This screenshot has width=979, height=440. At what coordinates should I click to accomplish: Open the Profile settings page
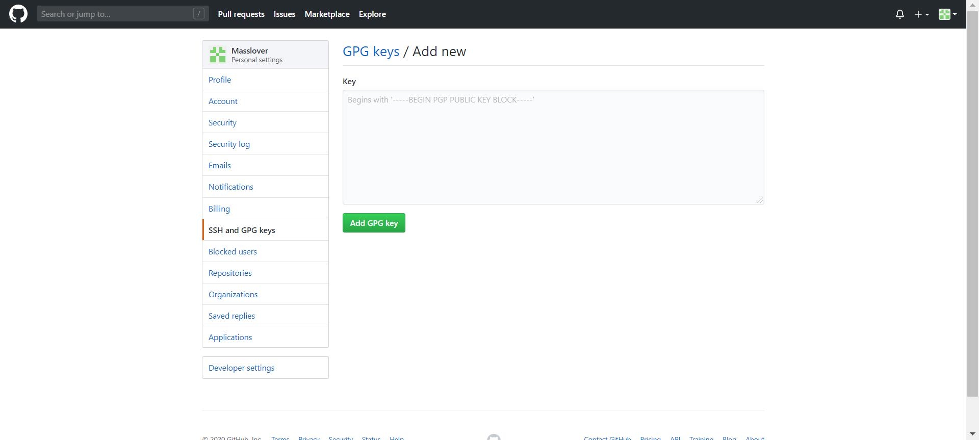[265, 80]
